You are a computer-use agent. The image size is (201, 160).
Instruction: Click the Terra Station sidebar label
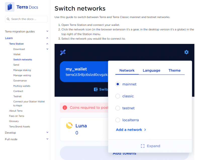tap(16, 44)
